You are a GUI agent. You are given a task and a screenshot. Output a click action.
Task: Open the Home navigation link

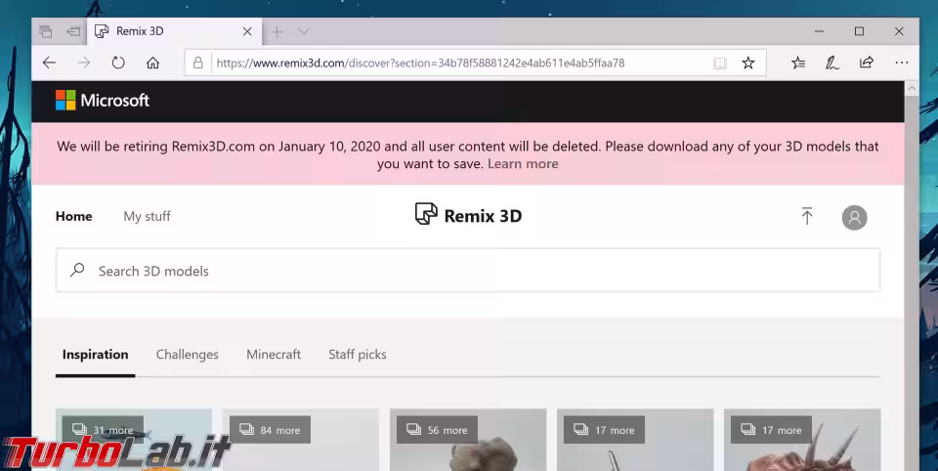pyautogui.click(x=73, y=216)
